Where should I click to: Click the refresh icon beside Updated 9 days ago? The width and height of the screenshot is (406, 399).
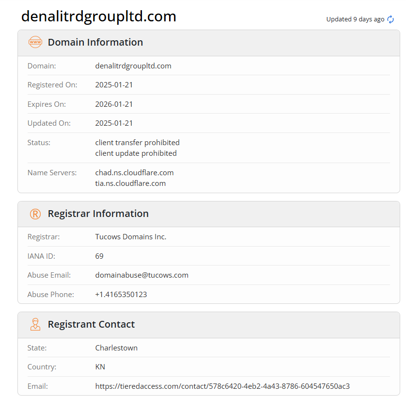pyautogui.click(x=390, y=19)
